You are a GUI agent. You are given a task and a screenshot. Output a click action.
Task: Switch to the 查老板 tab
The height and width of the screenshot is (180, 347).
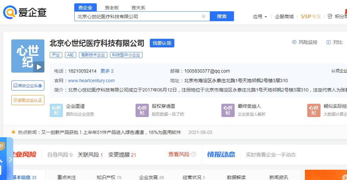(112, 8)
